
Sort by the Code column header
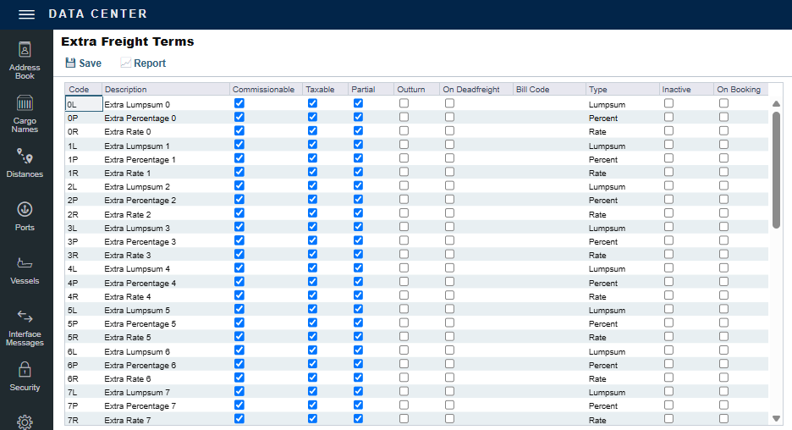tap(83, 90)
